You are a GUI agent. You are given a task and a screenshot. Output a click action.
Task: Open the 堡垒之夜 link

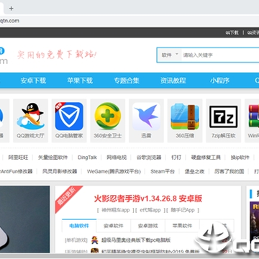point(194,171)
